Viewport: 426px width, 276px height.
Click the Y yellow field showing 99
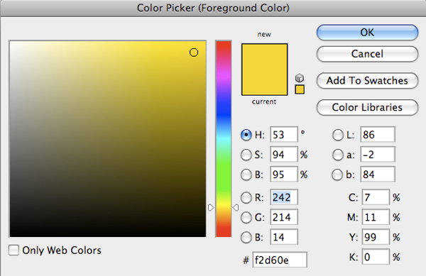[376, 237]
